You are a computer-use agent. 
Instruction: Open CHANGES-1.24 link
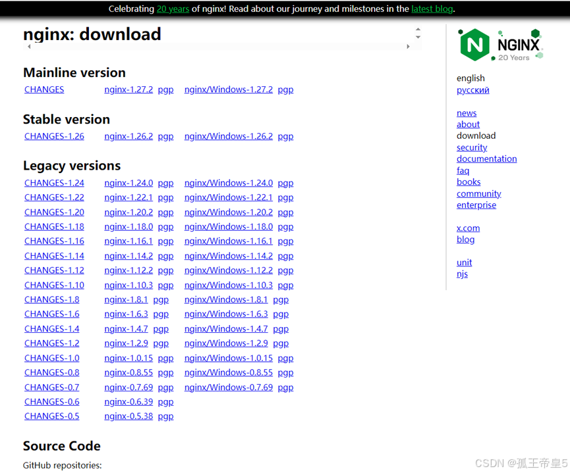(54, 183)
